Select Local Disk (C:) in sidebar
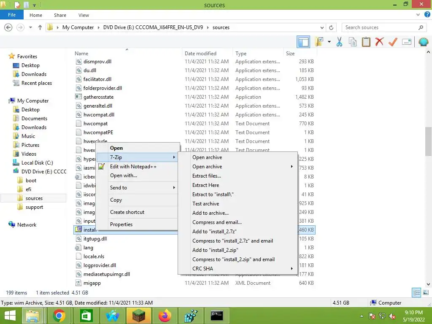The height and width of the screenshot is (324, 432). point(37,163)
